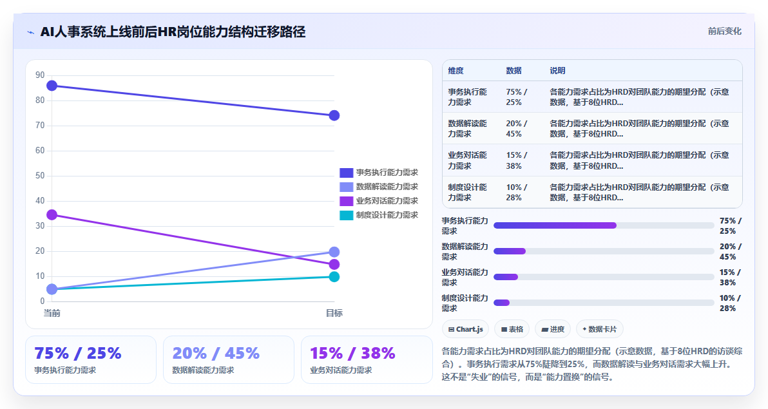Click the 10% / 28% value beside the progress bar

730,303
